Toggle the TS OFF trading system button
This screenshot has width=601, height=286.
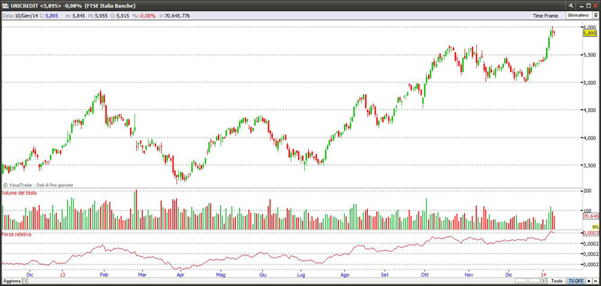click(576, 281)
